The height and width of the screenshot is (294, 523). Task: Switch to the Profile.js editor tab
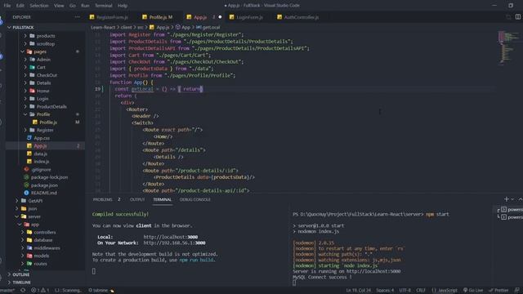[158, 17]
